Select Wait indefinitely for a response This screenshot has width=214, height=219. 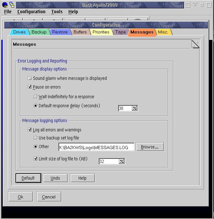[x=64, y=97]
